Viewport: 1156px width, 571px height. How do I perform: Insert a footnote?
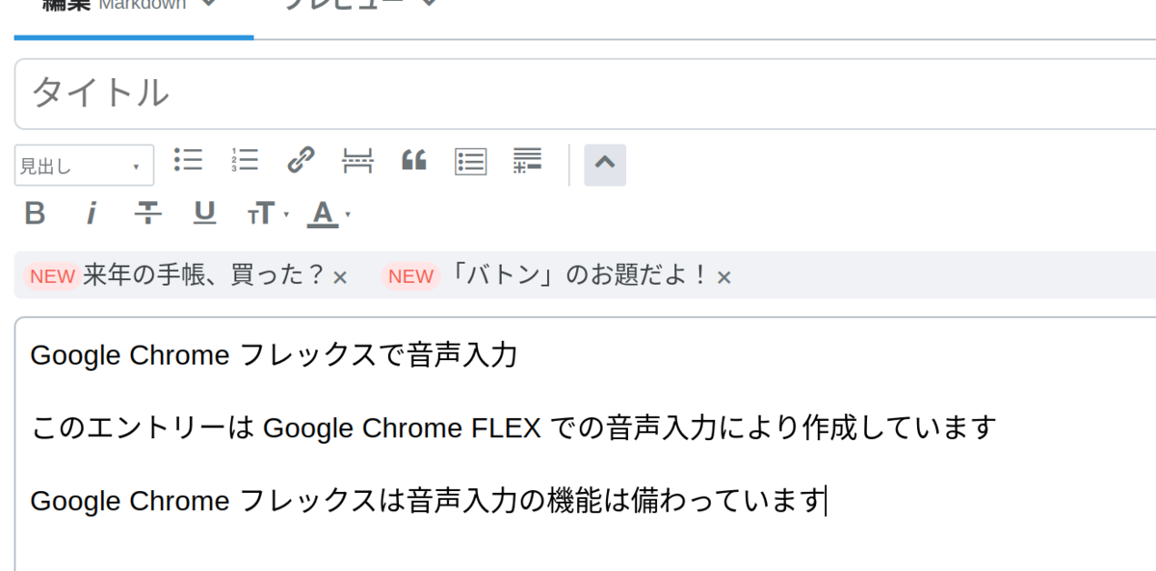click(x=527, y=161)
